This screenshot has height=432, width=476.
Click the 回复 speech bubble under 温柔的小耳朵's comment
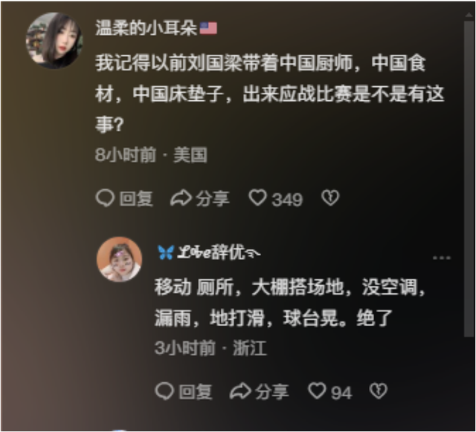click(124, 199)
